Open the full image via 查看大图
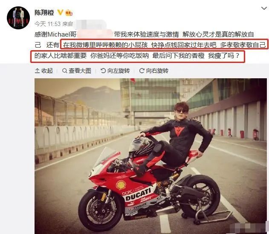 (x=76, y=71)
